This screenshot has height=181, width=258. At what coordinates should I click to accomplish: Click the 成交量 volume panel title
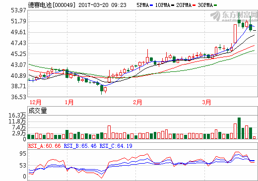tap(38, 111)
